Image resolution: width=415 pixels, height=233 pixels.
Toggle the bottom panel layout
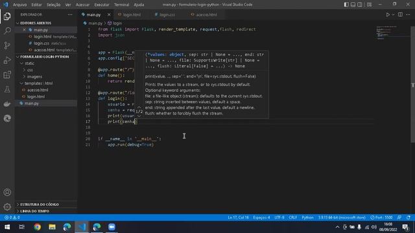pos(353,5)
